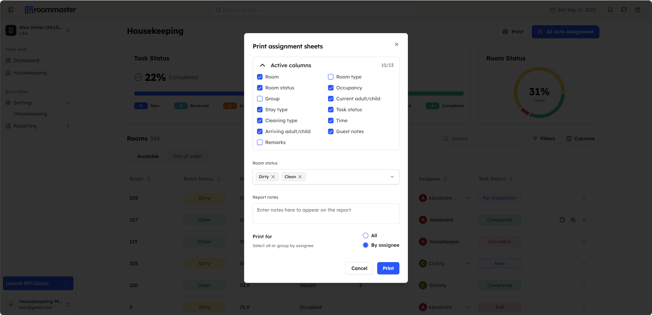
Task: Check the Remarks column checkbox
Action: 260,142
